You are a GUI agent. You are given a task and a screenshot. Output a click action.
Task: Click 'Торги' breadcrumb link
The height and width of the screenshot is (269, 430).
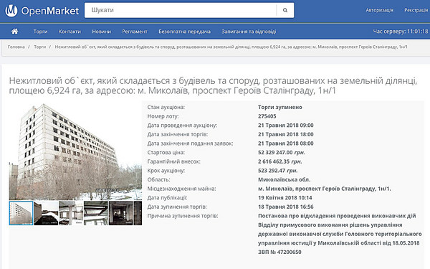39,47
